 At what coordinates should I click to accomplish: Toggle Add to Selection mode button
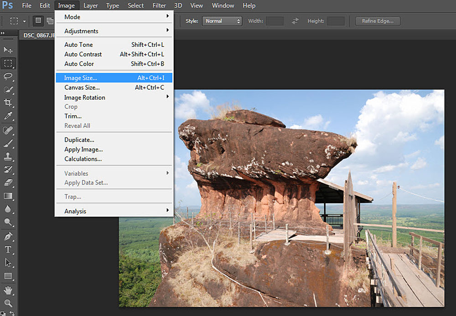pyautogui.click(x=50, y=20)
